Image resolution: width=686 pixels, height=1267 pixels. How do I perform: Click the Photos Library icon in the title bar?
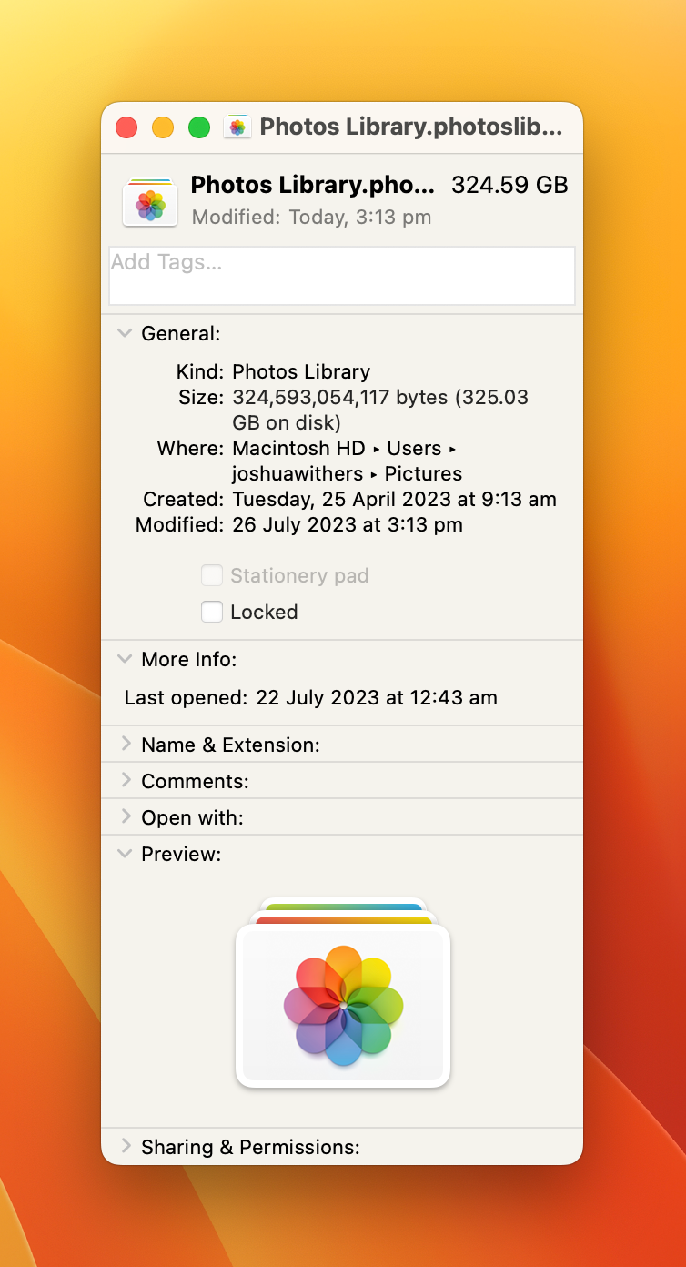pyautogui.click(x=237, y=127)
